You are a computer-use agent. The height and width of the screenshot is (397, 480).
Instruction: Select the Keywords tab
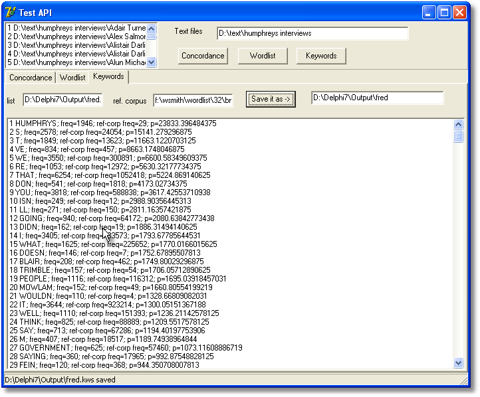pyautogui.click(x=108, y=77)
